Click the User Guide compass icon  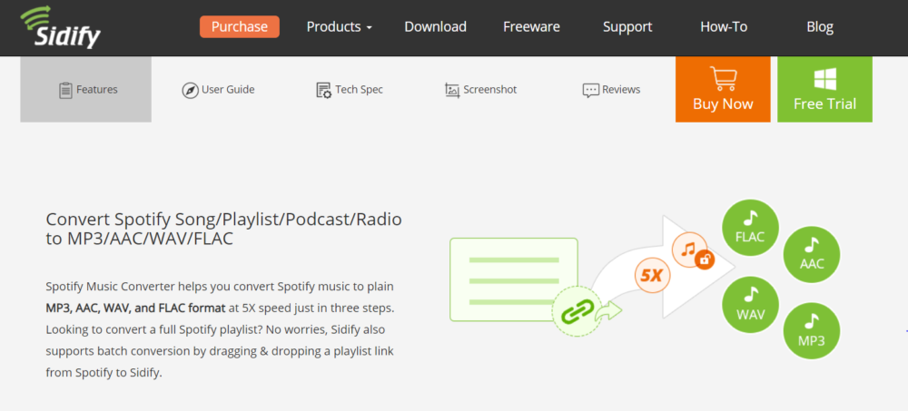pos(190,91)
